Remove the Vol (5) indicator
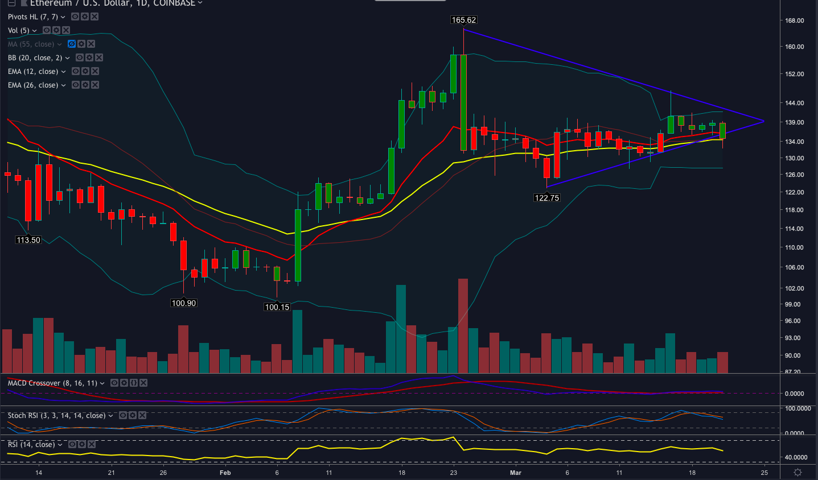Image resolution: width=818 pixels, height=480 pixels. point(66,30)
